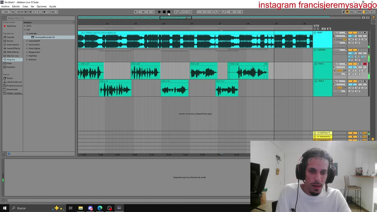Open the Opciones menu
377x212 pixels.
tap(42, 6)
